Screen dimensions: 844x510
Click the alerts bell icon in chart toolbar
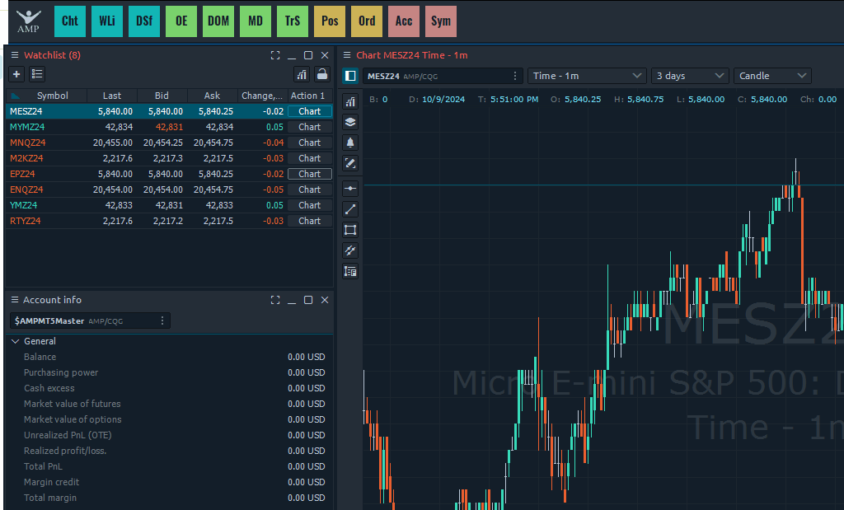pos(350,143)
